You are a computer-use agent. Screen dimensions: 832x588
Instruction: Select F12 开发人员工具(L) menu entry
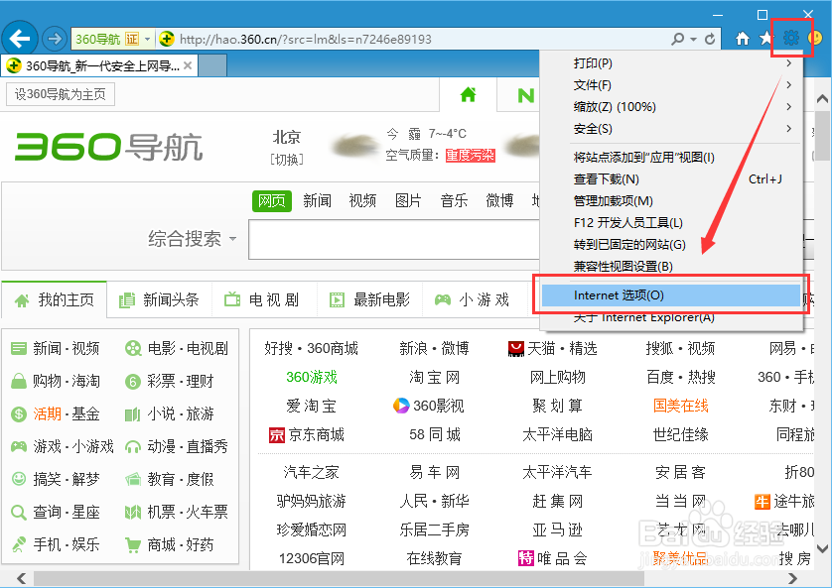(x=671, y=222)
